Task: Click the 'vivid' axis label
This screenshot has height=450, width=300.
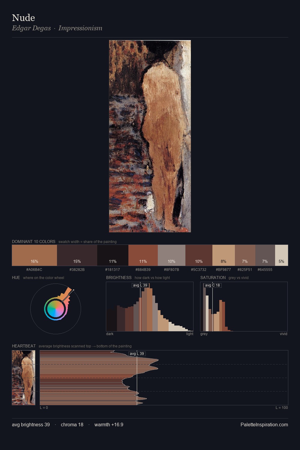Action: (x=283, y=334)
